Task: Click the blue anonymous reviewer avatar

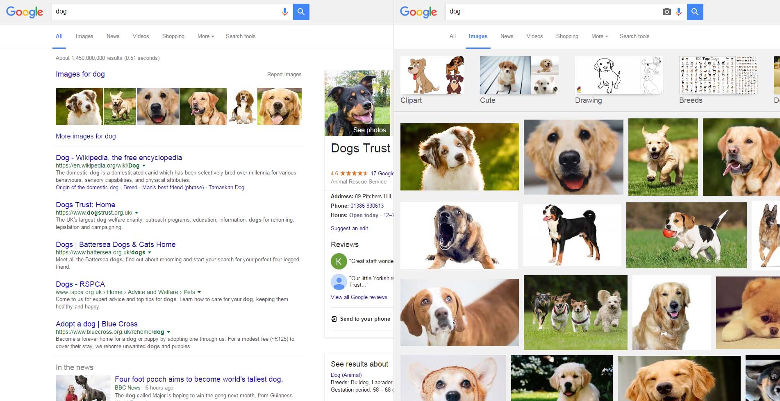Action: 339,281
